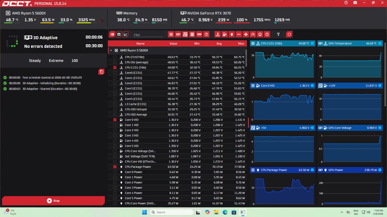Toggle other sensor types filter
Image resolution: width=387 pixels, height=217 pixels.
tap(267, 35)
